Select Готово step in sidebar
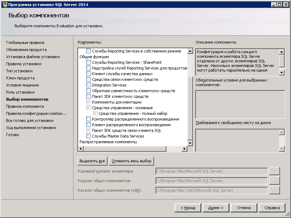This screenshot has width=291, height=218. coord(12,135)
